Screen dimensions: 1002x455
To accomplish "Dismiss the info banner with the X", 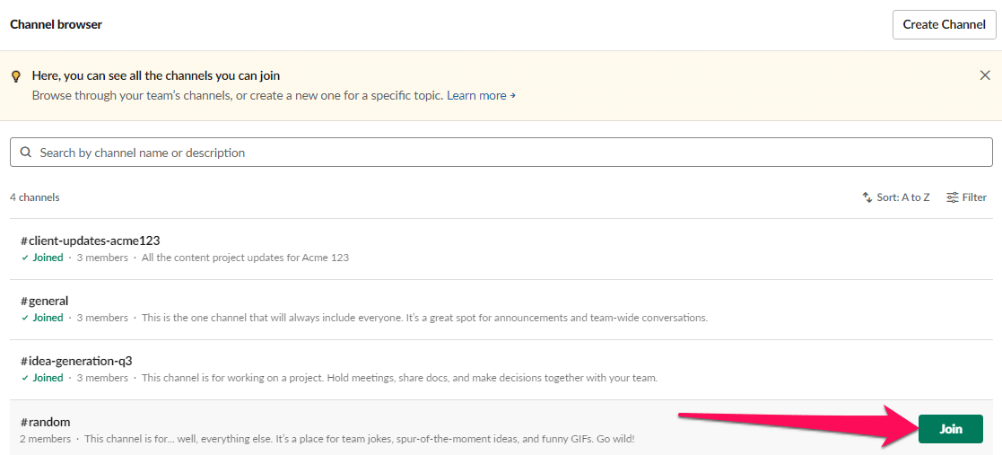I will (x=985, y=75).
